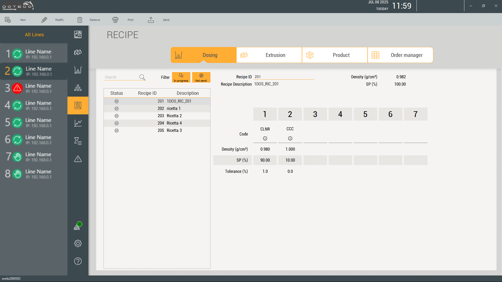Open the help question mark icon
Image resolution: width=502 pixels, height=282 pixels.
click(78, 261)
